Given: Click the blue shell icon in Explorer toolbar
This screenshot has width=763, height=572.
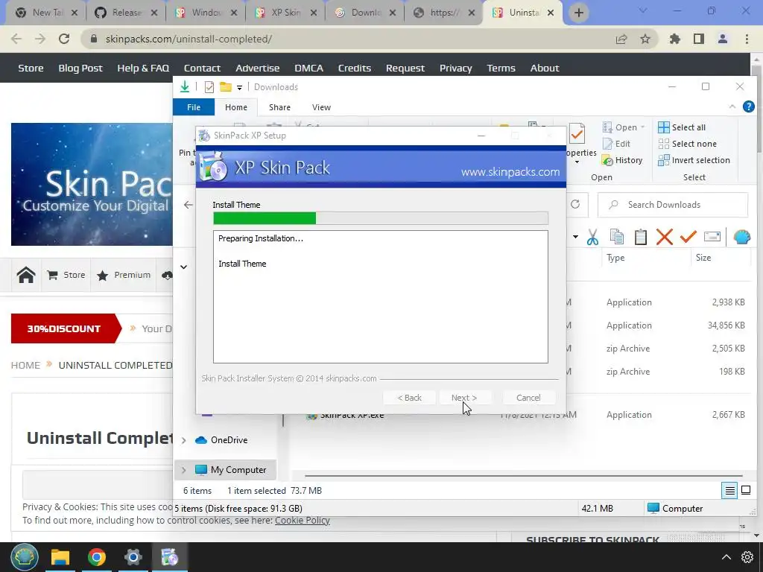Looking at the screenshot, I should tap(741, 237).
